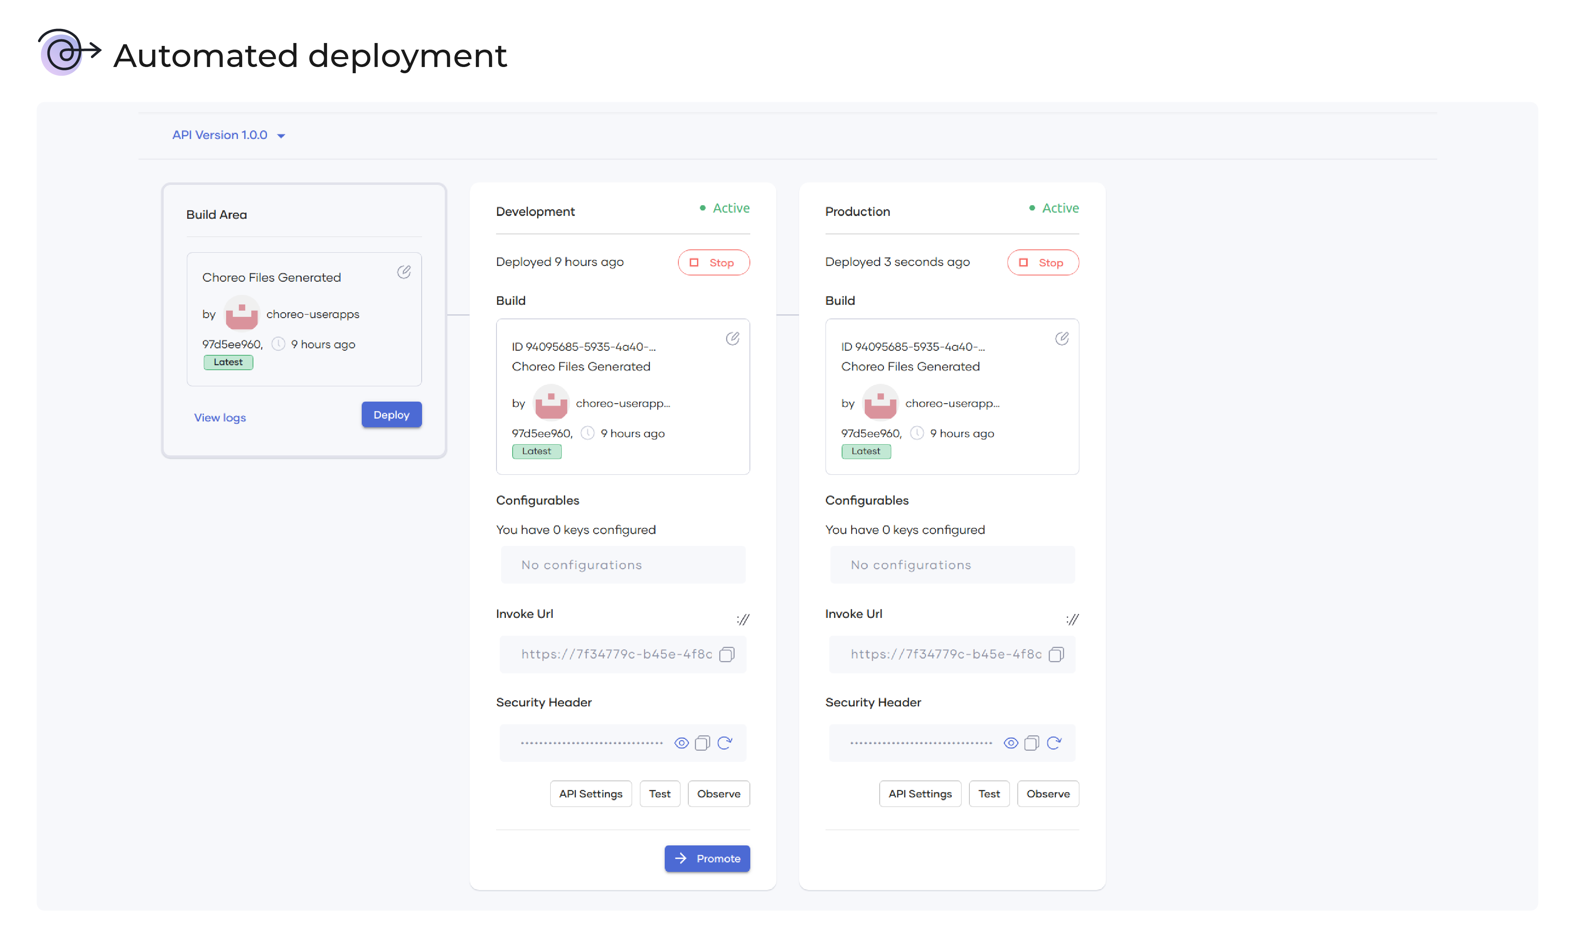Viewport: 1575px width, 943px height.
Task: Copy the Development invoke URL
Action: (727, 654)
